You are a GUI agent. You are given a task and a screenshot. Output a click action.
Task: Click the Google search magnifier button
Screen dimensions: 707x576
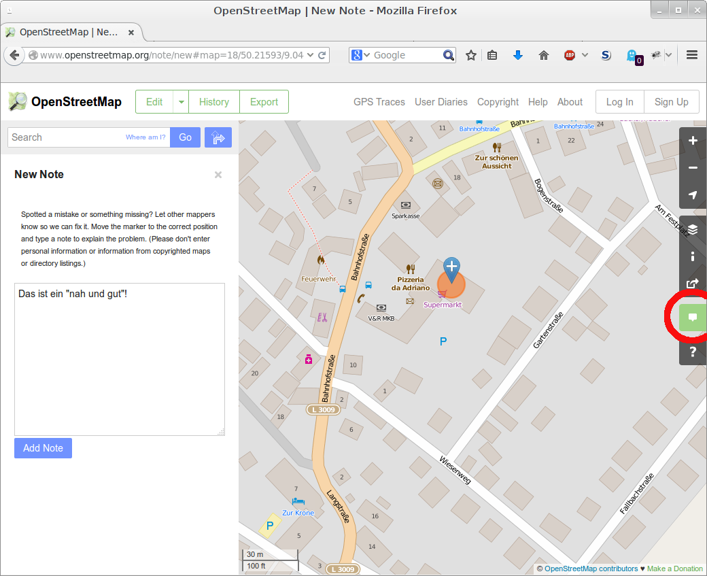(x=448, y=55)
